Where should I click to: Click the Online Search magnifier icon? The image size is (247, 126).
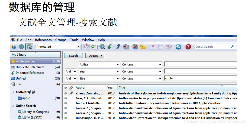(102, 47)
